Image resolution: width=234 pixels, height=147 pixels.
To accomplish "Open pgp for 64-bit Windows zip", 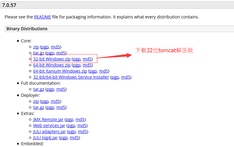I will pos(77,65).
